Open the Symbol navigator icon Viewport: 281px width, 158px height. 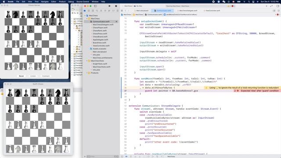[x=93, y=11]
